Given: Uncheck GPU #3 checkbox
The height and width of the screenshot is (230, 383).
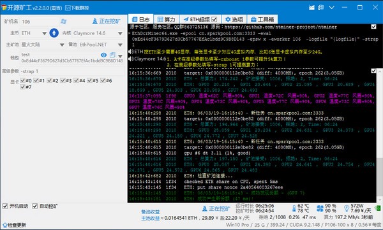Looking at the screenshot, I should click(63, 80).
